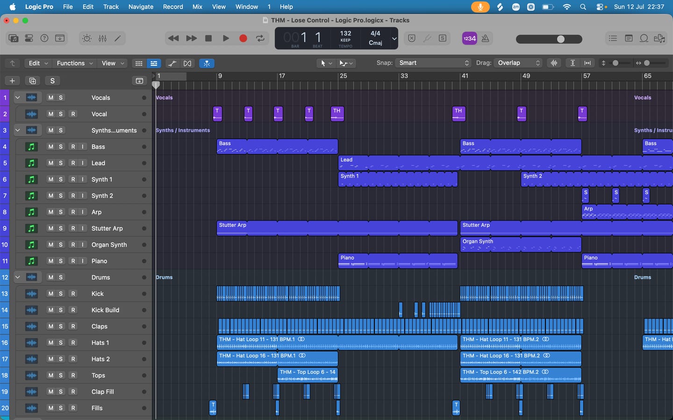Screen dimensions: 673x420
Task: Toggle Flex editing icon
Action: click(x=187, y=63)
